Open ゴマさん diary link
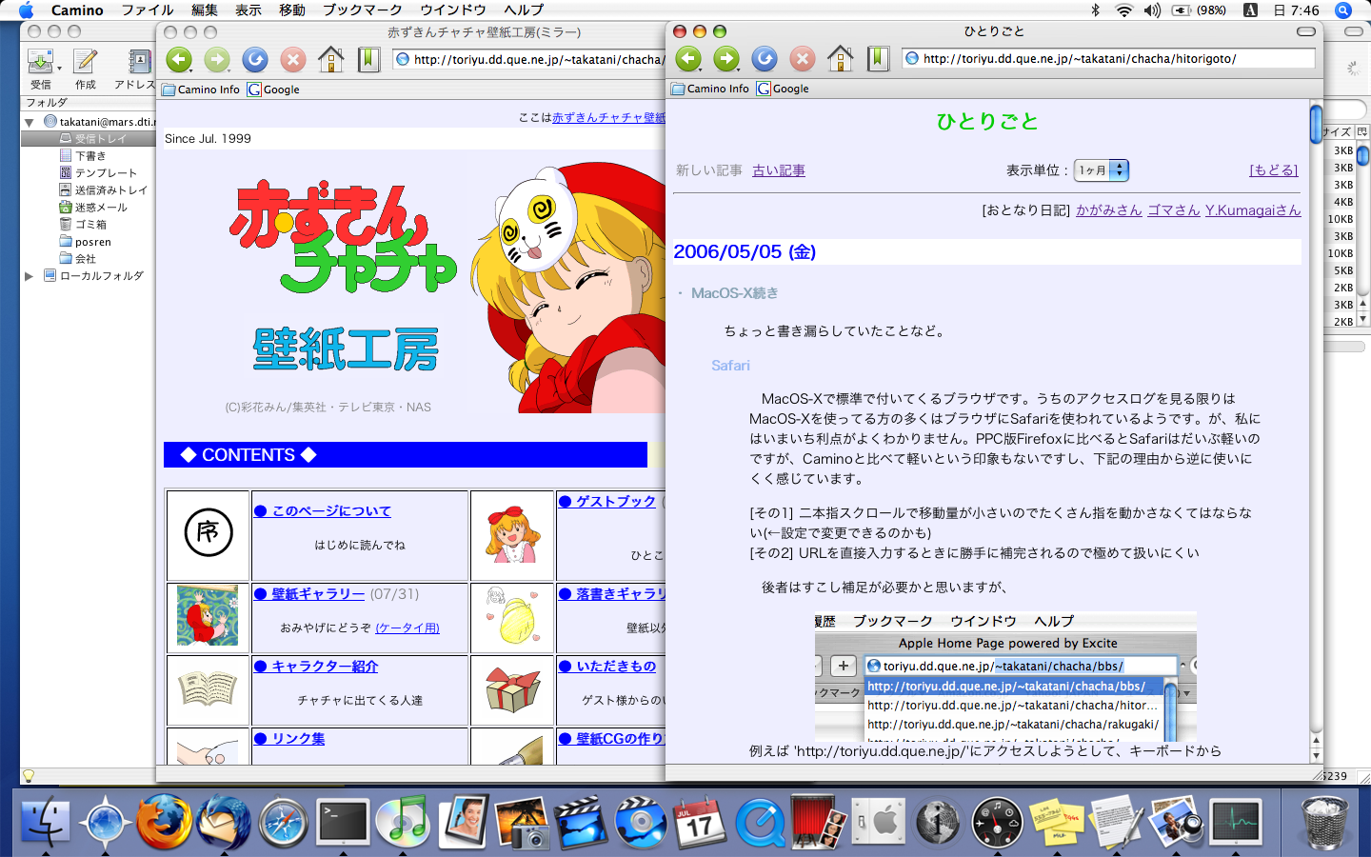This screenshot has height=857, width=1371. (x=1174, y=210)
